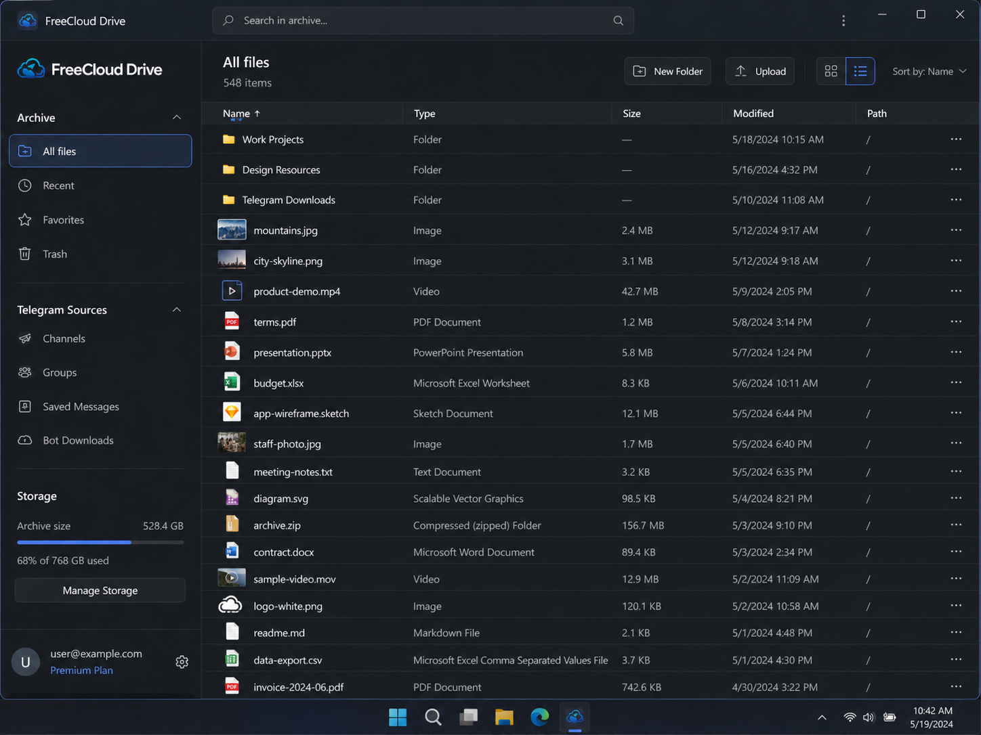Select the sample-video.mov file name
Image resolution: width=981 pixels, height=735 pixels.
coord(295,579)
